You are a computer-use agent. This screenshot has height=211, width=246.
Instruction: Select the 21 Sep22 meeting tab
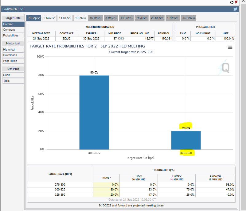(x=33, y=18)
